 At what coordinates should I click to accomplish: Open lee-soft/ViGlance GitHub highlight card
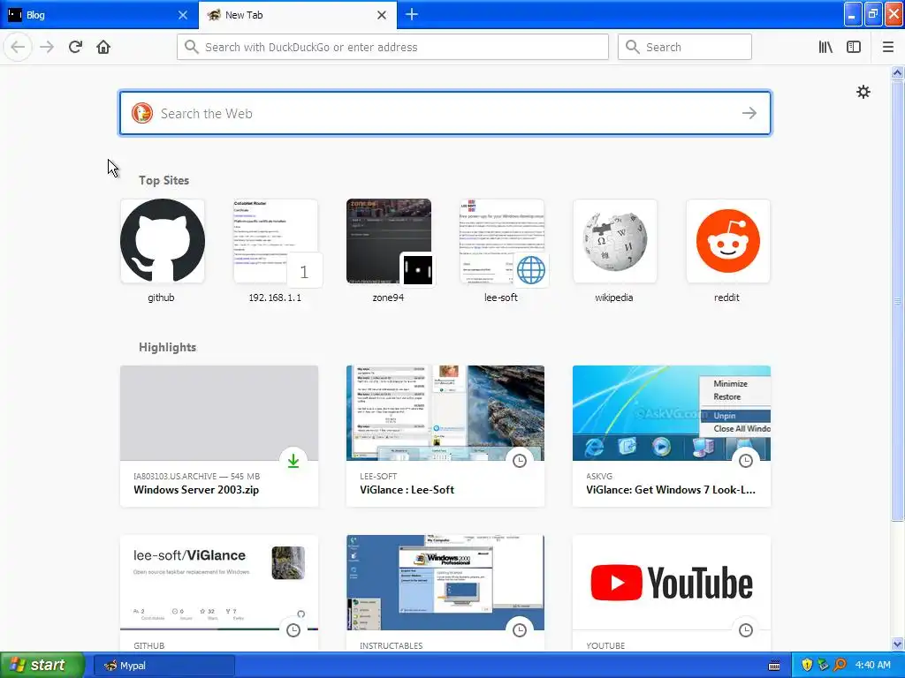(x=219, y=593)
